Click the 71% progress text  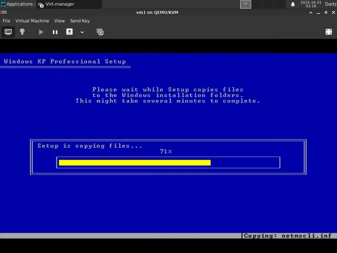click(166, 152)
